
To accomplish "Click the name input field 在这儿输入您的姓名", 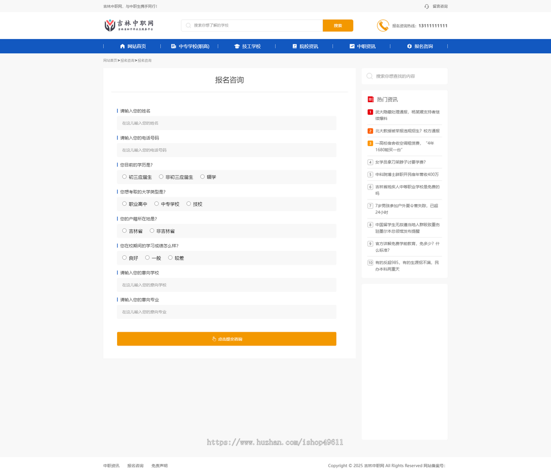I will 226,123.
